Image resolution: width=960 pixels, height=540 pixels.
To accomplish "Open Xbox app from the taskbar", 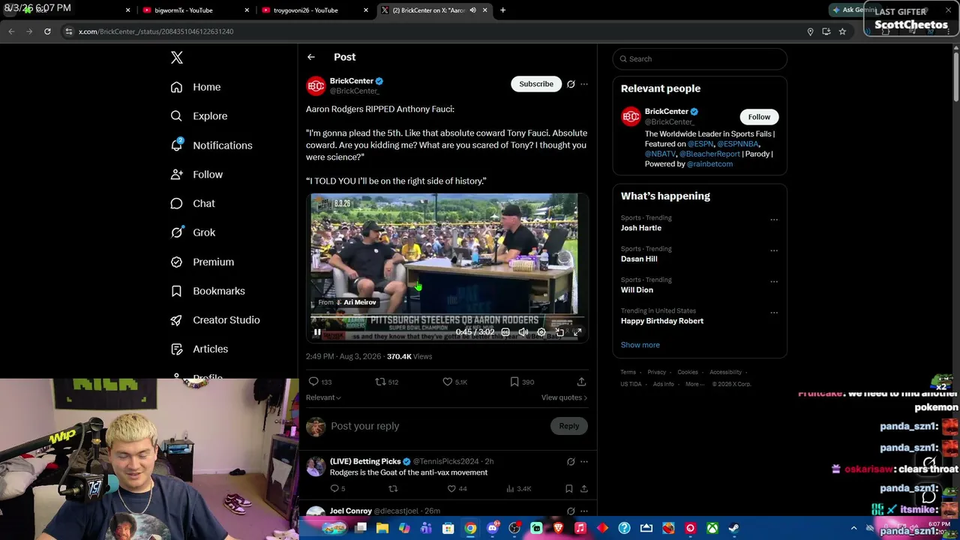I will pyautogui.click(x=712, y=528).
